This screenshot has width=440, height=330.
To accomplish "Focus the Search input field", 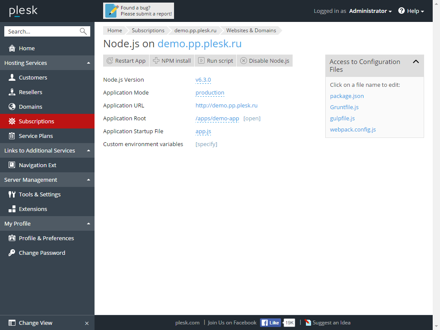I will coord(42,31).
